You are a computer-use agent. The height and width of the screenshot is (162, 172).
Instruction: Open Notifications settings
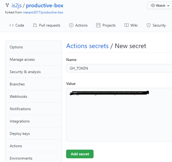point(33,109)
